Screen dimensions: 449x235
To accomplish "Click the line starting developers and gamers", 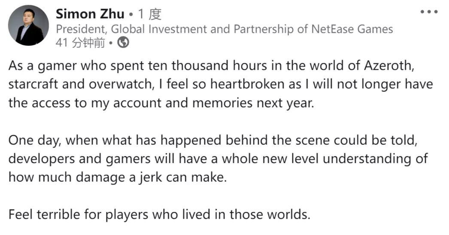I will (x=218, y=159).
